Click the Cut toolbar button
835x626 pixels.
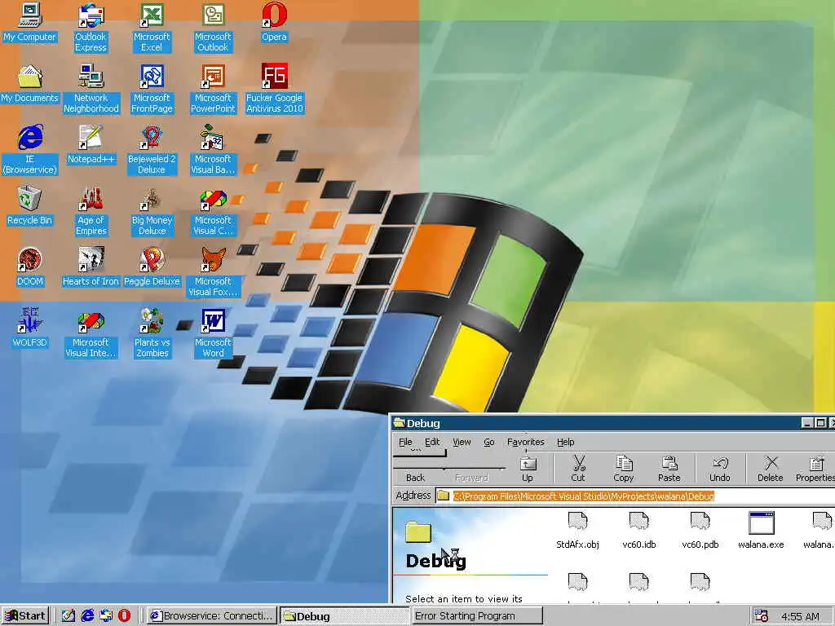point(578,469)
